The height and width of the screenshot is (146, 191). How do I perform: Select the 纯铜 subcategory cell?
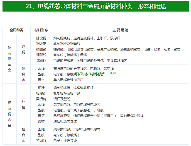(x=23, y=49)
